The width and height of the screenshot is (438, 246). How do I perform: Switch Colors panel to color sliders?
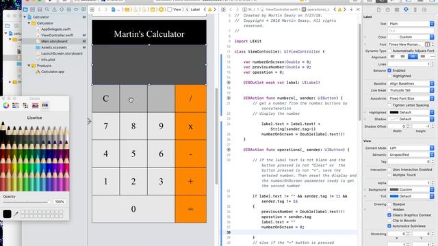click(16, 105)
